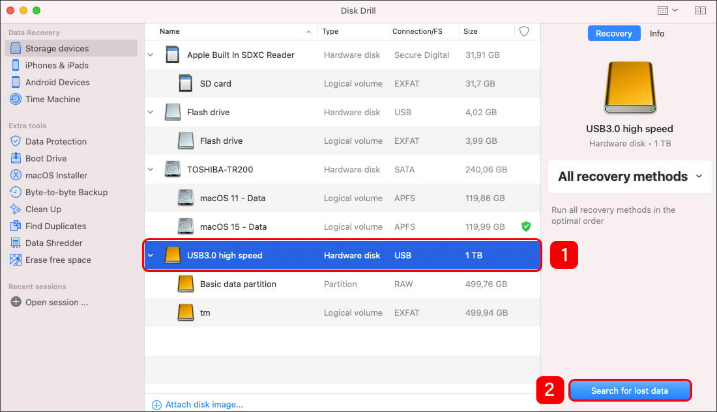717x412 pixels.
Task: Collapse the Apple Built In SDXC Reader row
Action: 151,55
